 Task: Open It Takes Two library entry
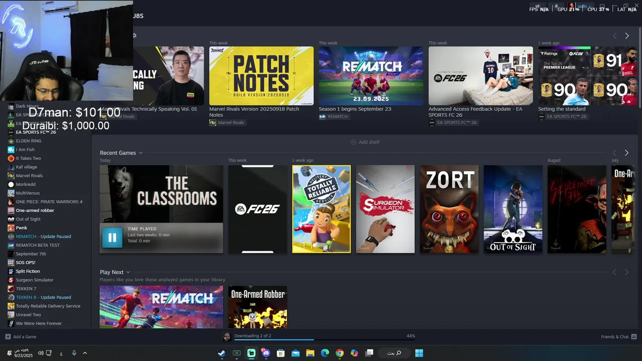[28, 158]
